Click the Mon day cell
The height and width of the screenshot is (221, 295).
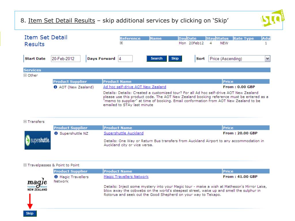point(182,43)
